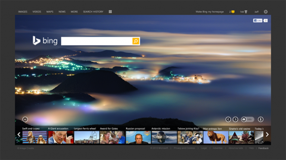The width and height of the screenshot is (286, 160).
Task: Show the previous background image
Action: pos(228,119)
